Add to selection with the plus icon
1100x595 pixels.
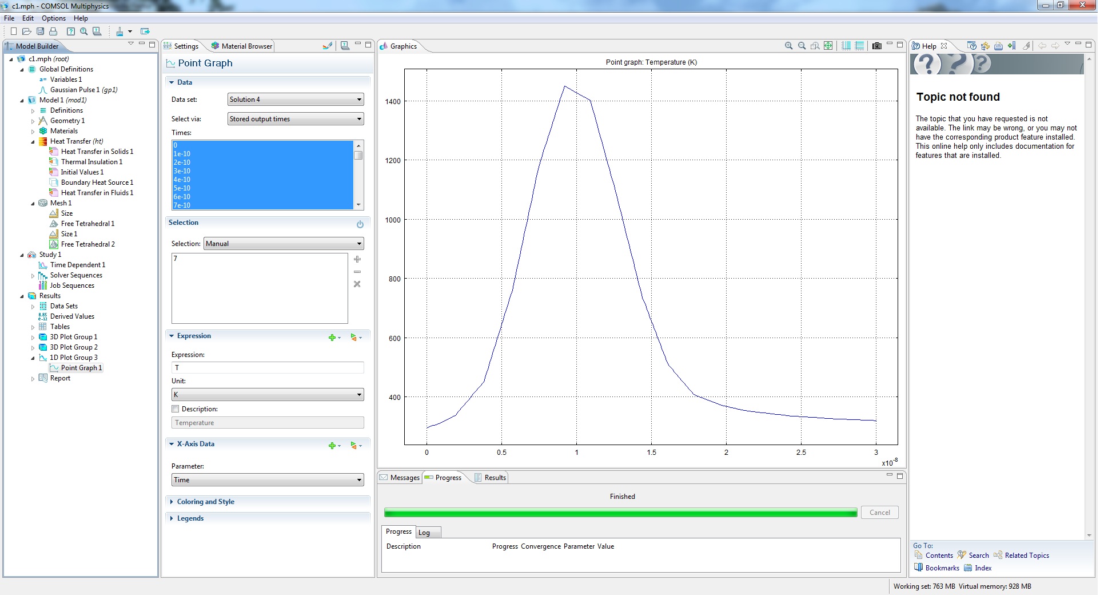pos(357,259)
